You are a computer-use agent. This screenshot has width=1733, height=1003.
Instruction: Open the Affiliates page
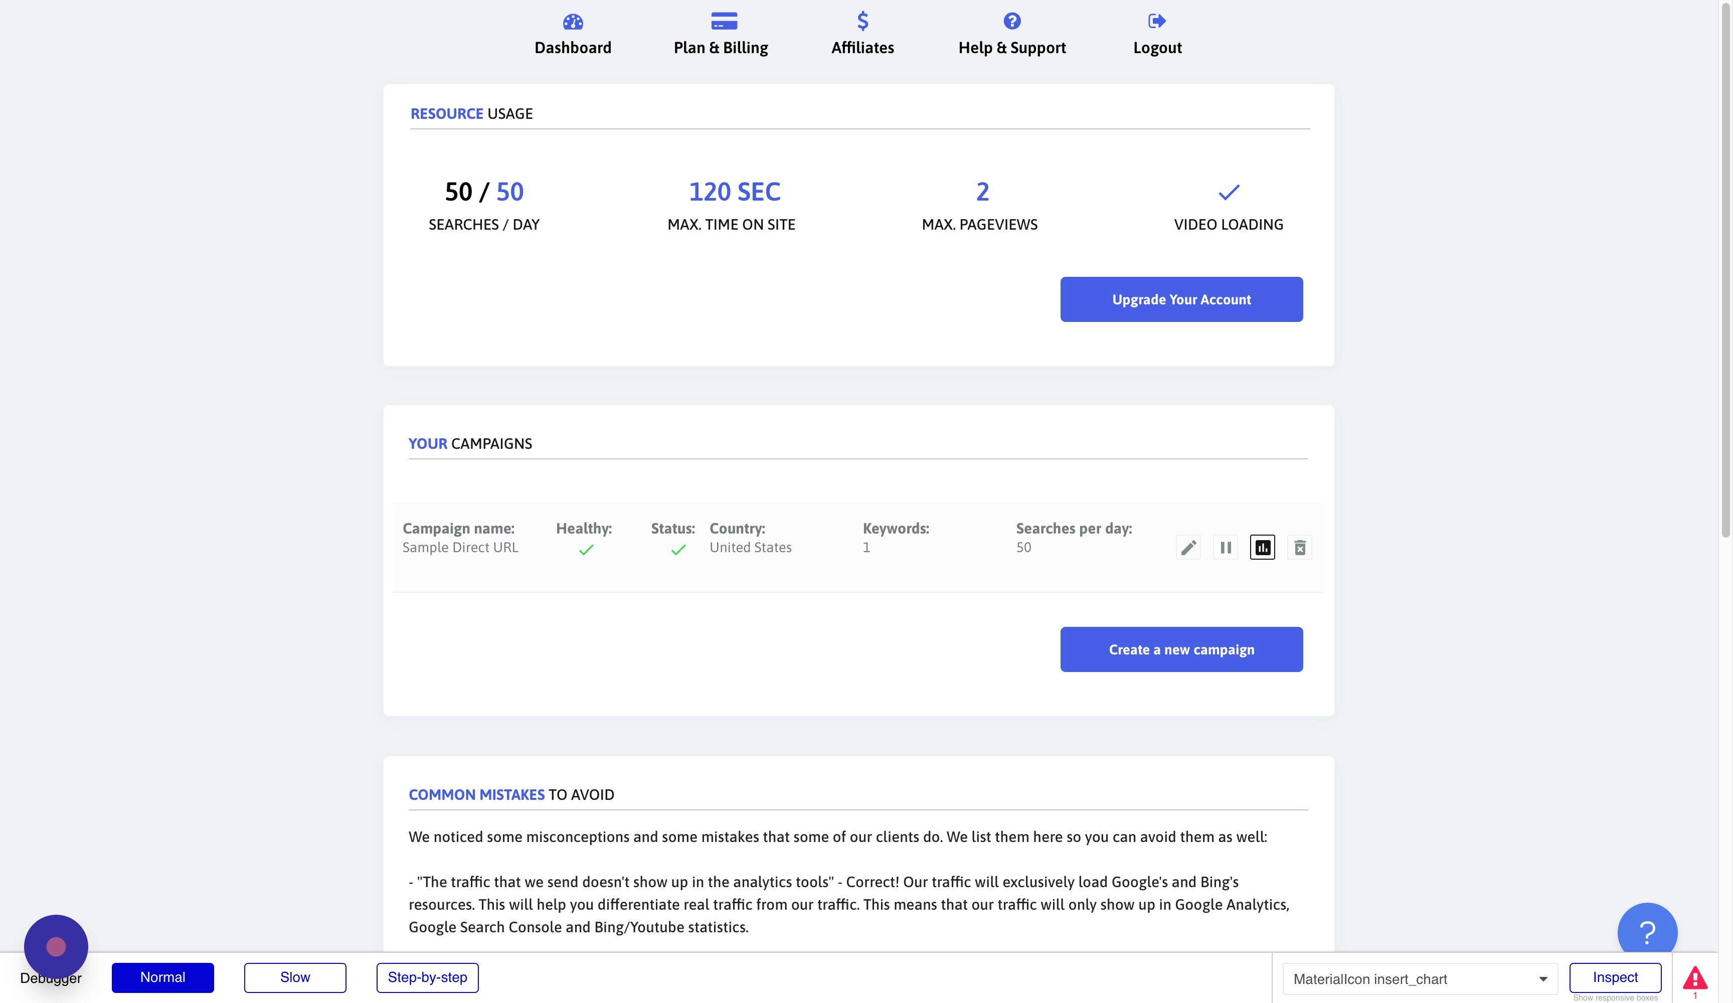(862, 34)
